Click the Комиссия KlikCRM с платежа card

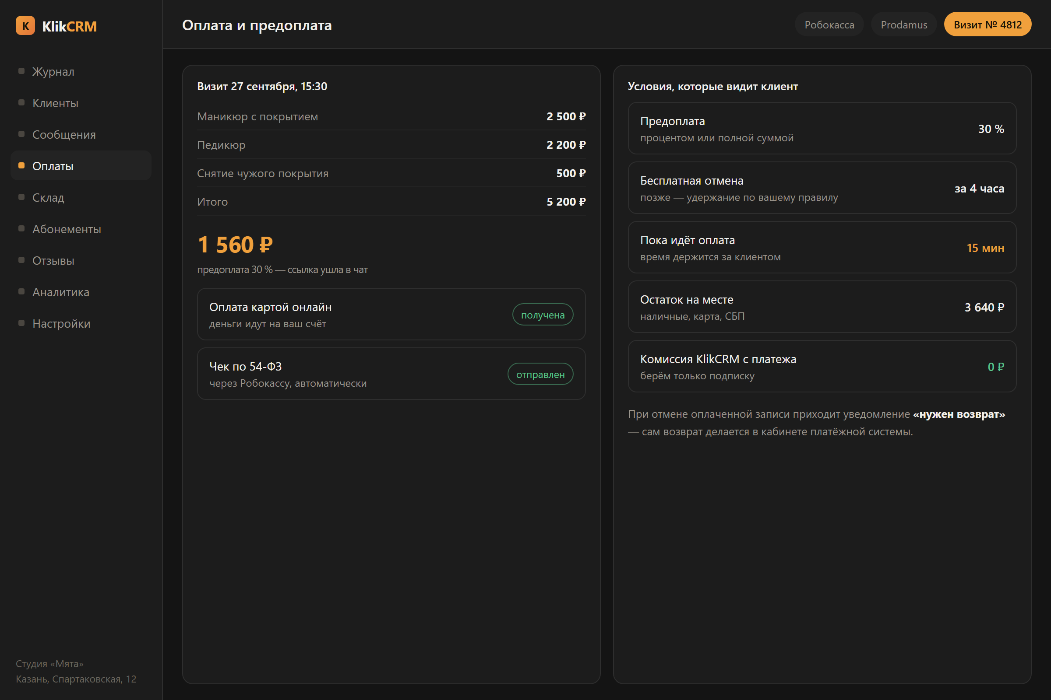pos(822,367)
